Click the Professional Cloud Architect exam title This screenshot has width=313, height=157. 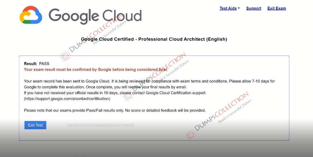coord(154,39)
